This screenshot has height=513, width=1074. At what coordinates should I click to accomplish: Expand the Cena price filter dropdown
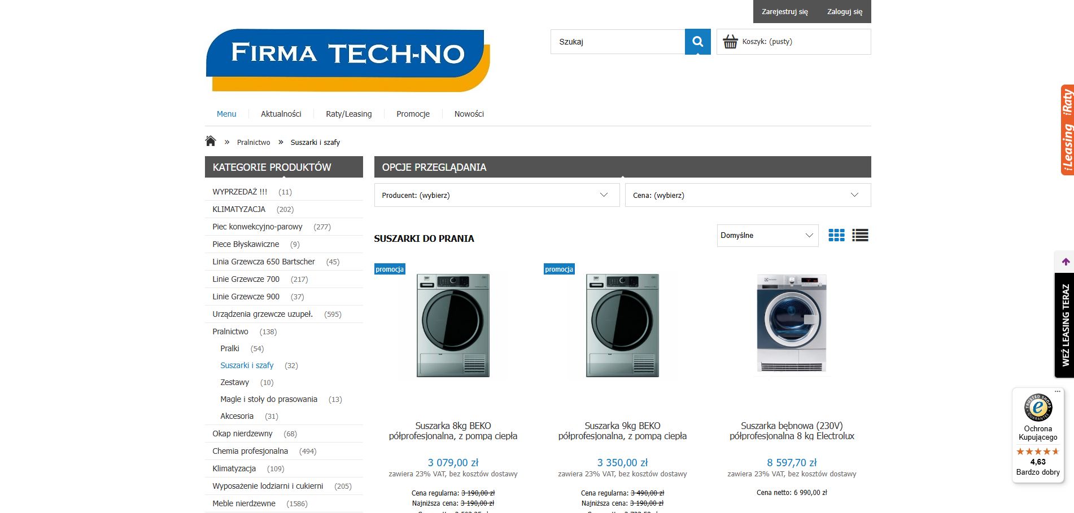(x=748, y=195)
